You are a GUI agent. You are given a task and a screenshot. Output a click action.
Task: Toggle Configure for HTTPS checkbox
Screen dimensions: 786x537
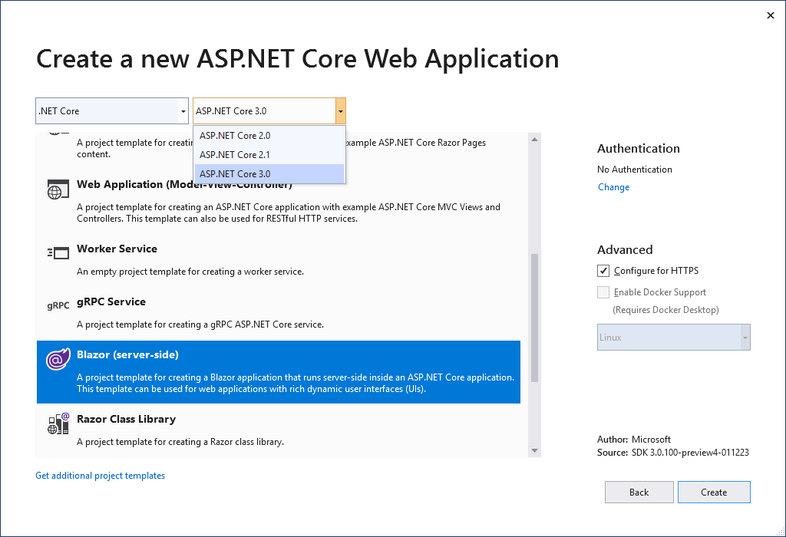(x=603, y=271)
